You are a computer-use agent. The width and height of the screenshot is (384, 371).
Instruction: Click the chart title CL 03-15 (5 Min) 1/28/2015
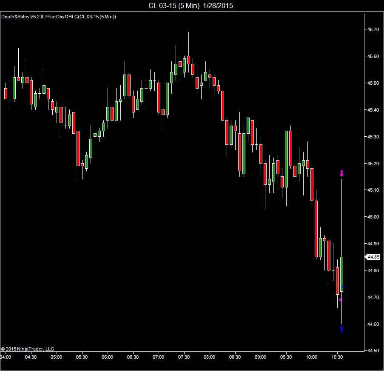tap(191, 6)
